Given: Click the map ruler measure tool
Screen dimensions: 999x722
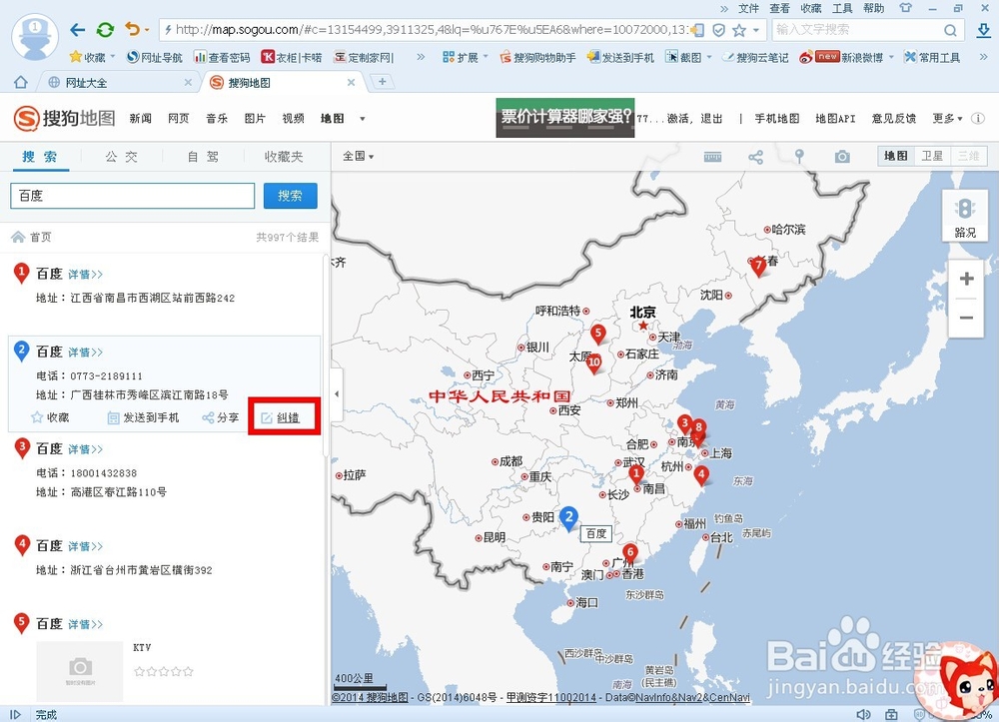Looking at the screenshot, I should pyautogui.click(x=712, y=157).
